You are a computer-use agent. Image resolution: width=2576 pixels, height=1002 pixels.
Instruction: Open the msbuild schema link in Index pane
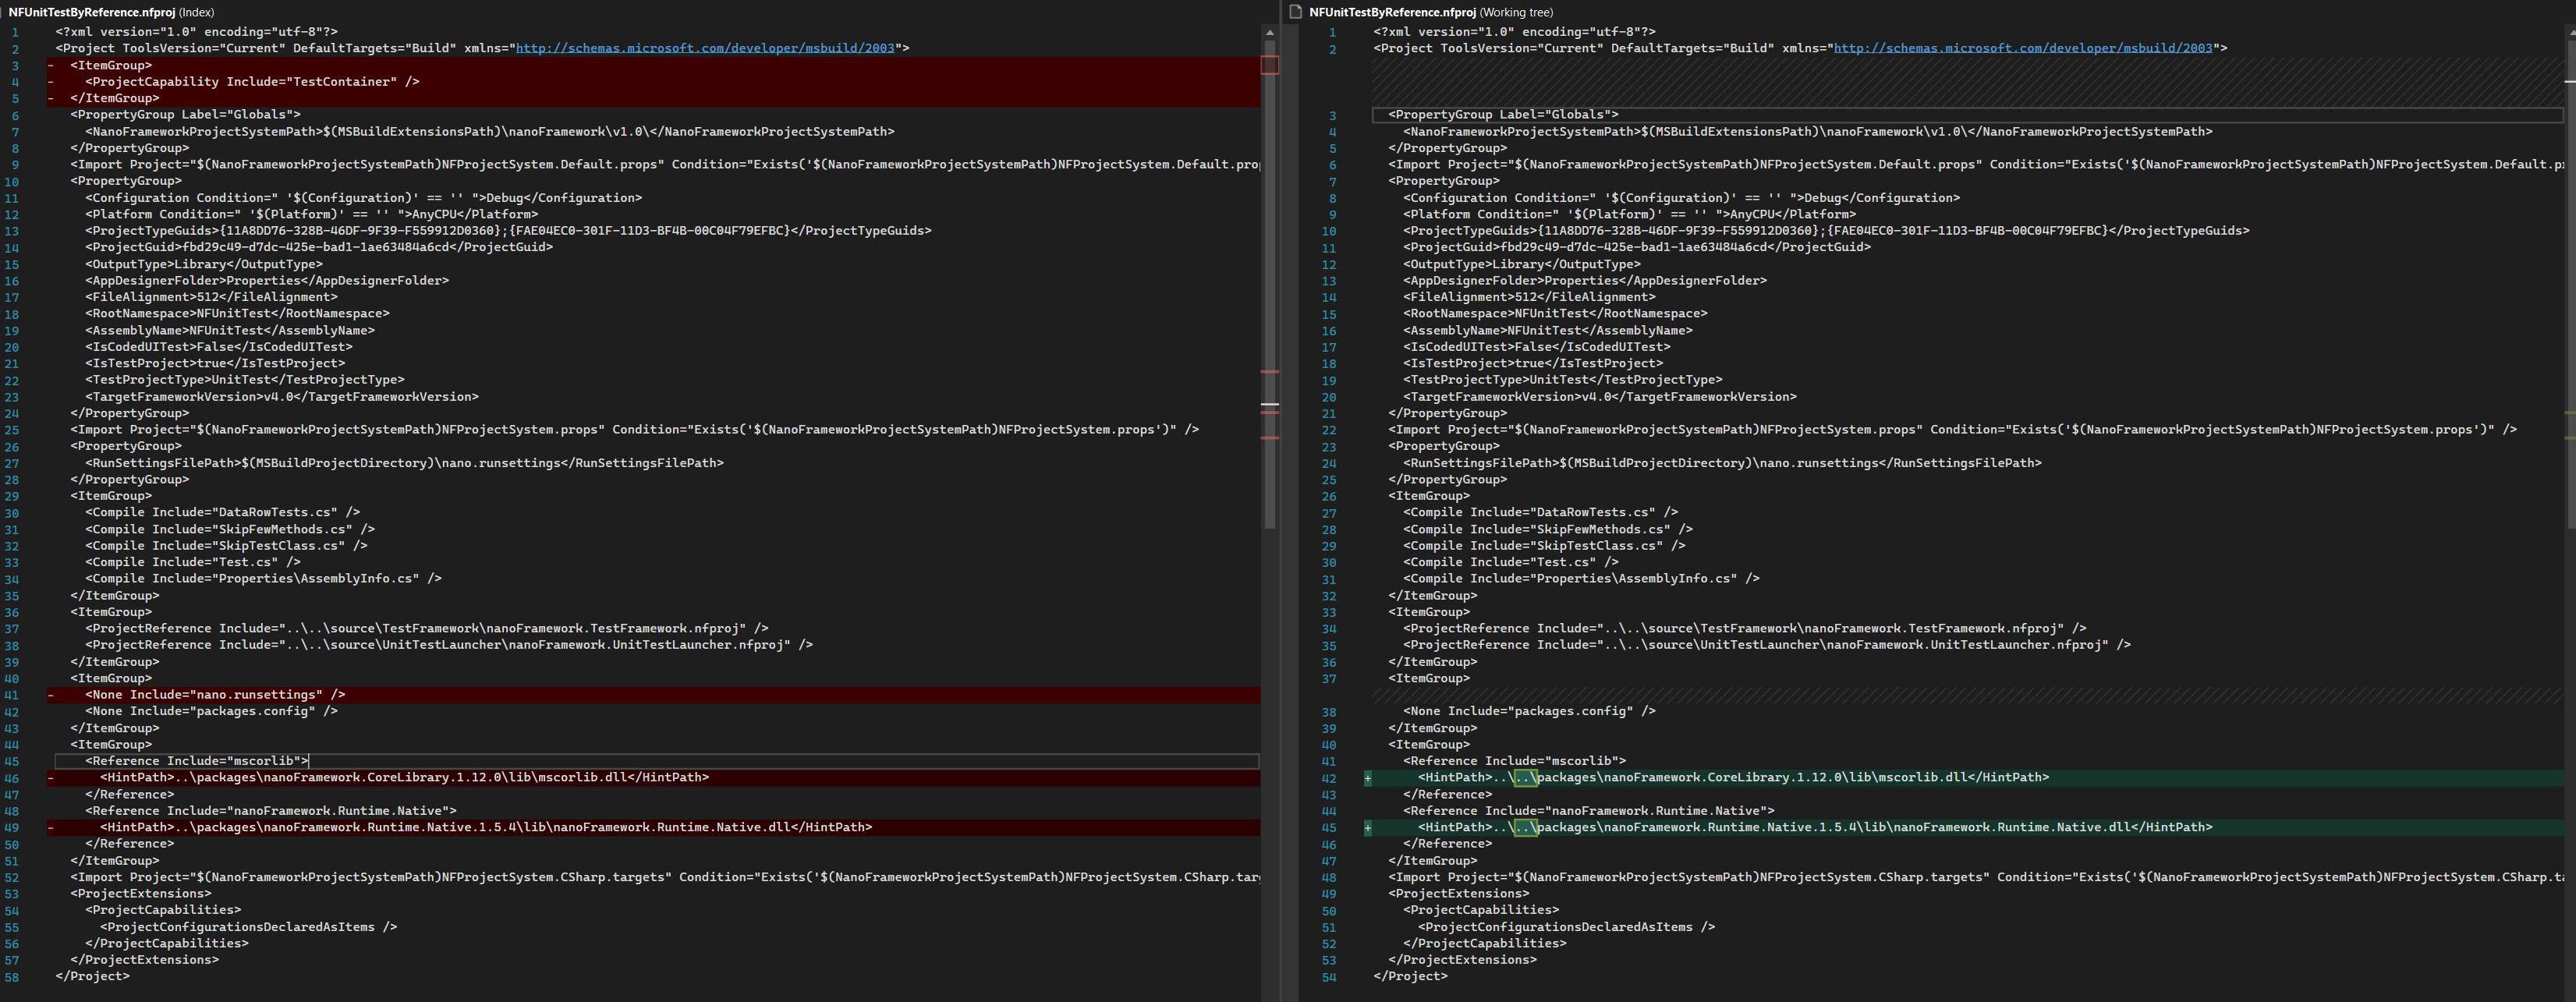click(704, 48)
